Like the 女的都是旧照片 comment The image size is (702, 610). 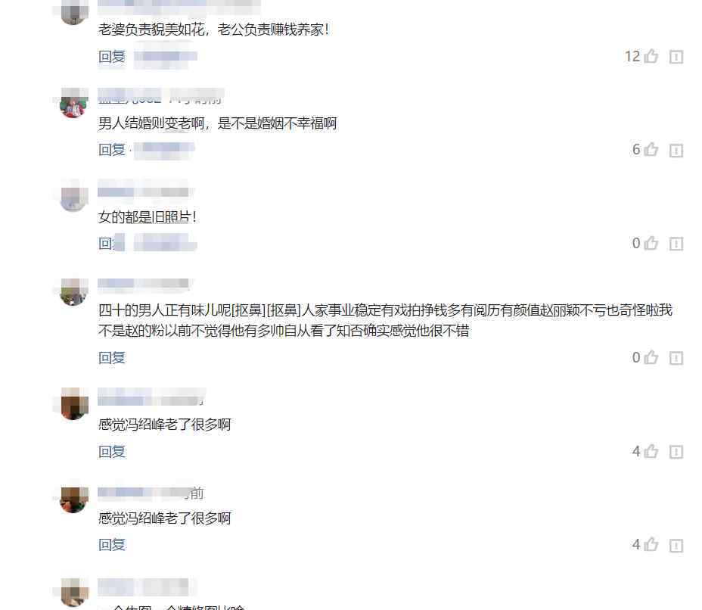pyautogui.click(x=651, y=243)
